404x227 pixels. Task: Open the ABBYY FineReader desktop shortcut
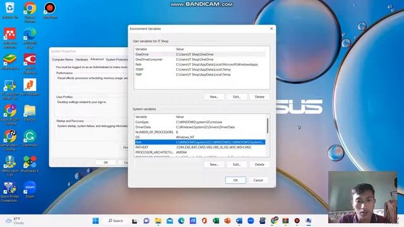[30, 63]
